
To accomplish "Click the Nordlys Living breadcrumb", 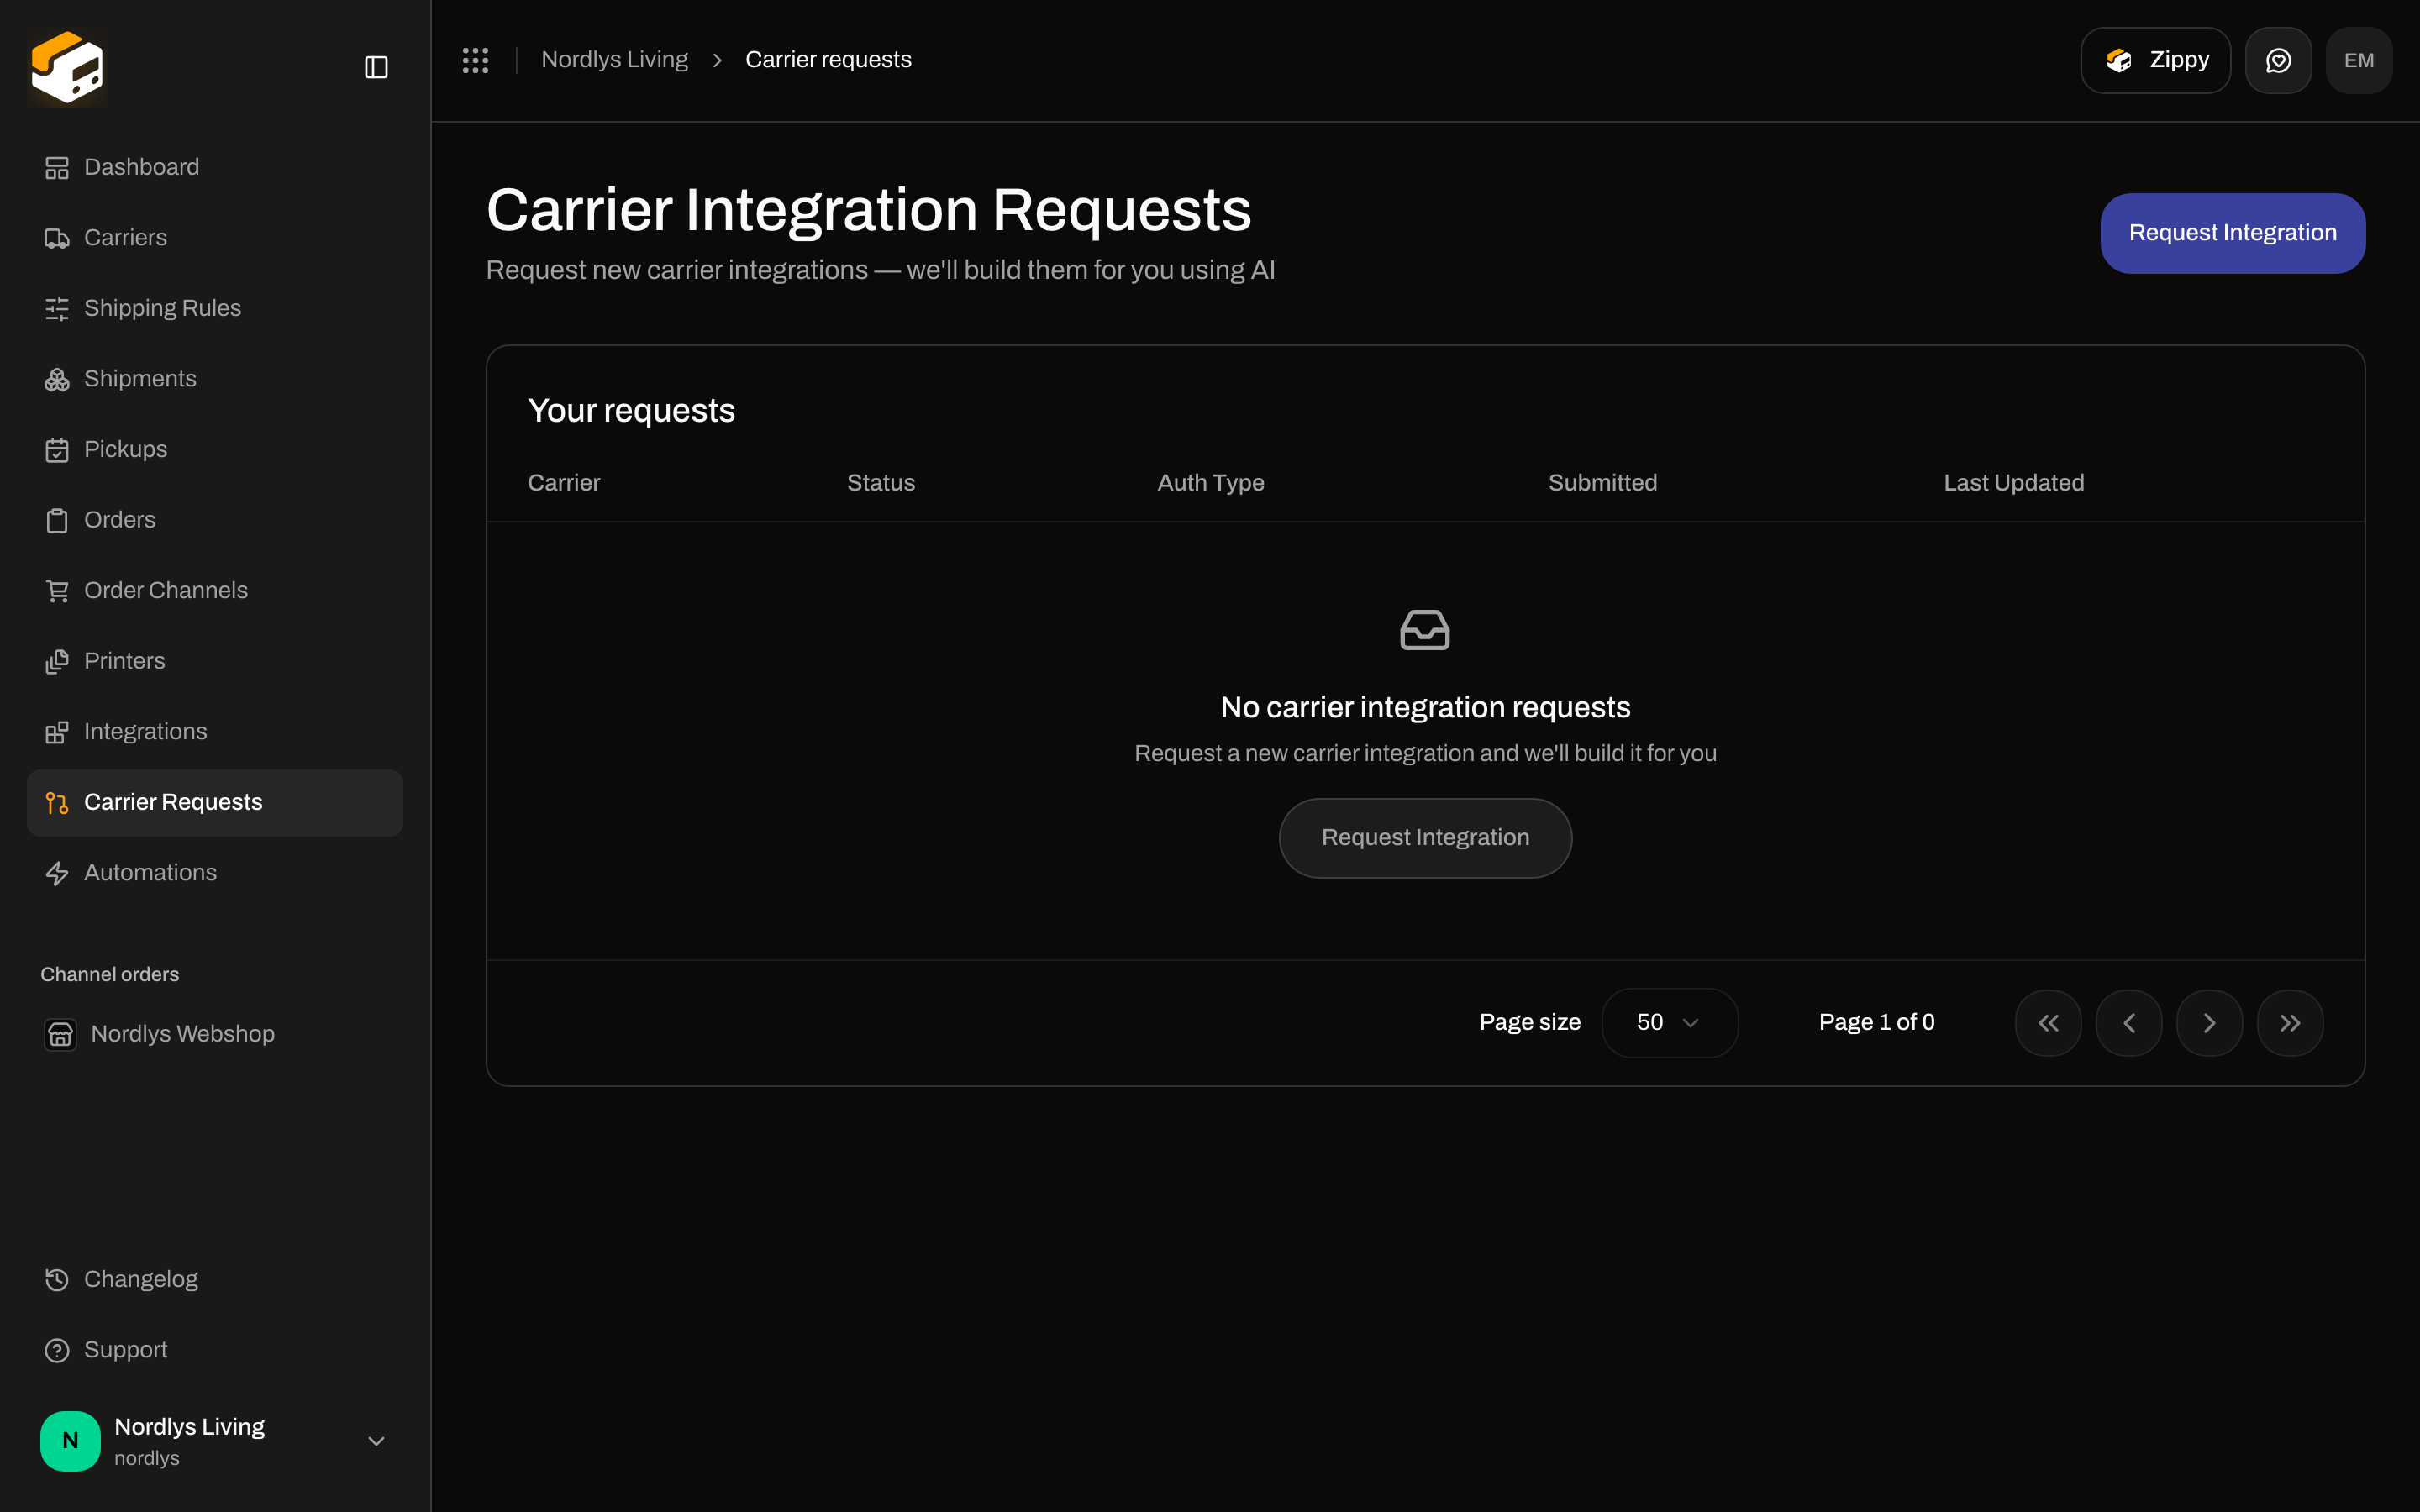I will [614, 60].
